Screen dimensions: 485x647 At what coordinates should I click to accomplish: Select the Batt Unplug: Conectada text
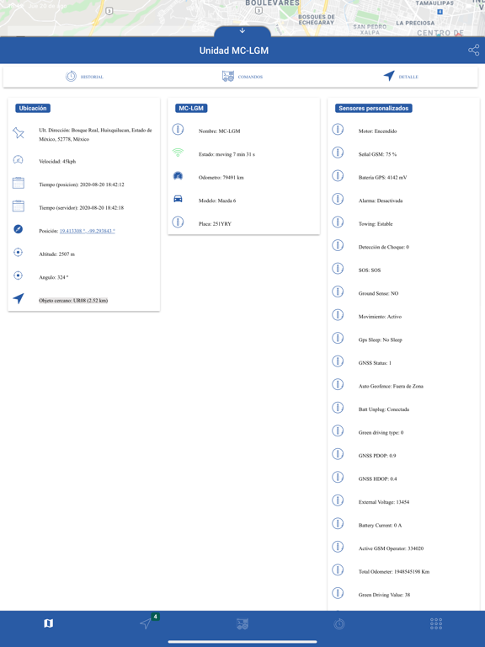384,409
